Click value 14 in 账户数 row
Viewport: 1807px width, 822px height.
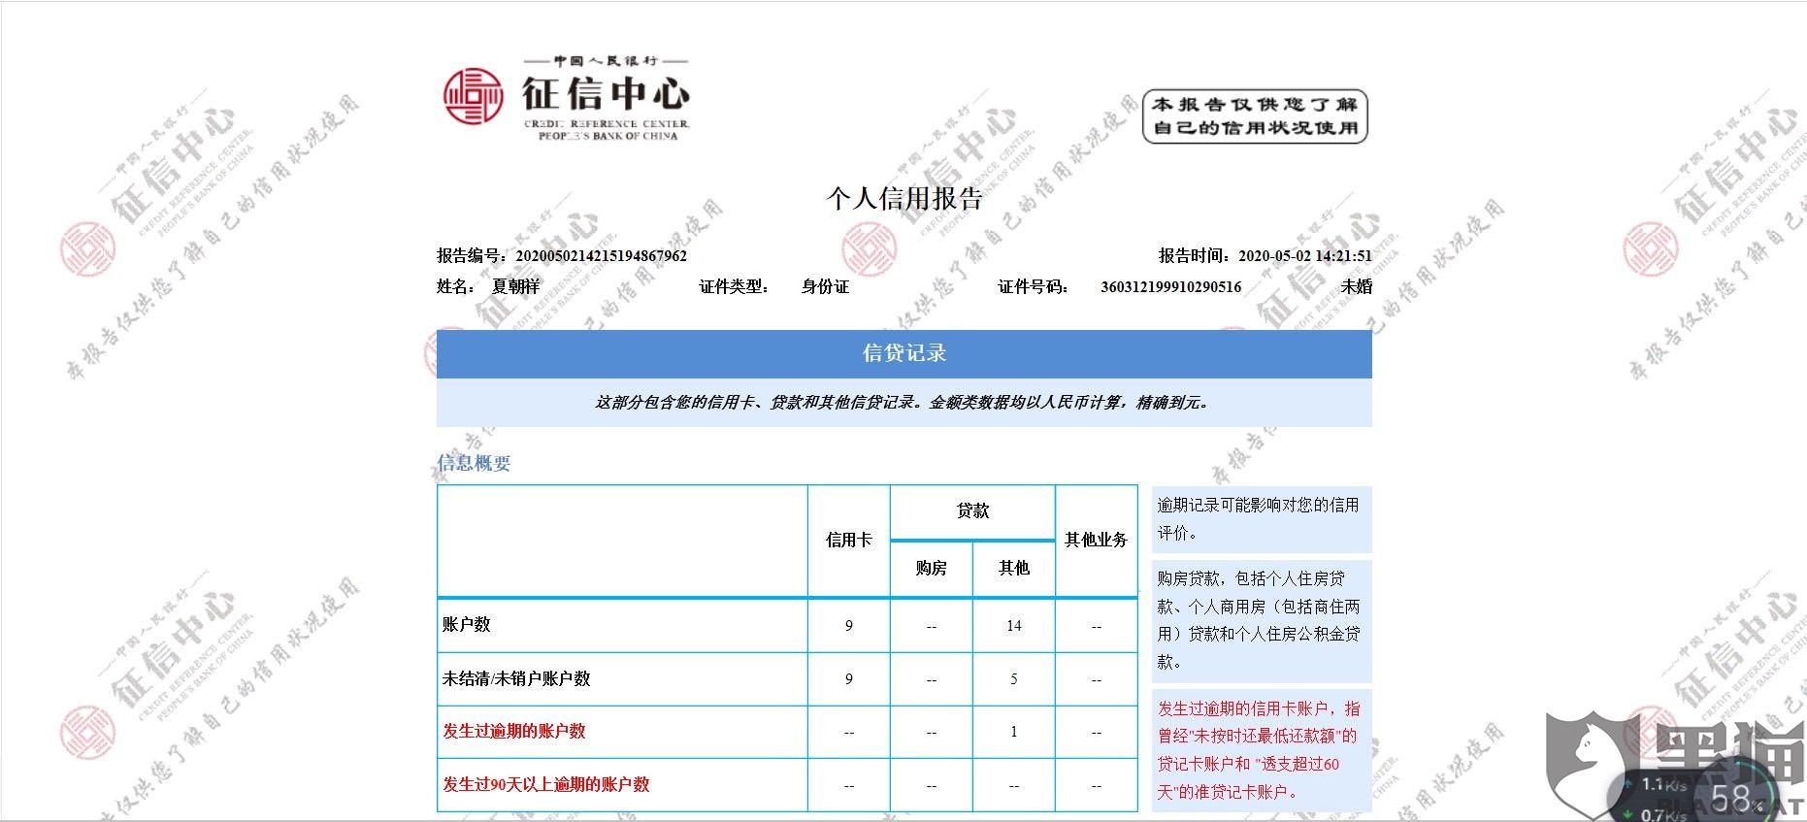tap(1014, 626)
